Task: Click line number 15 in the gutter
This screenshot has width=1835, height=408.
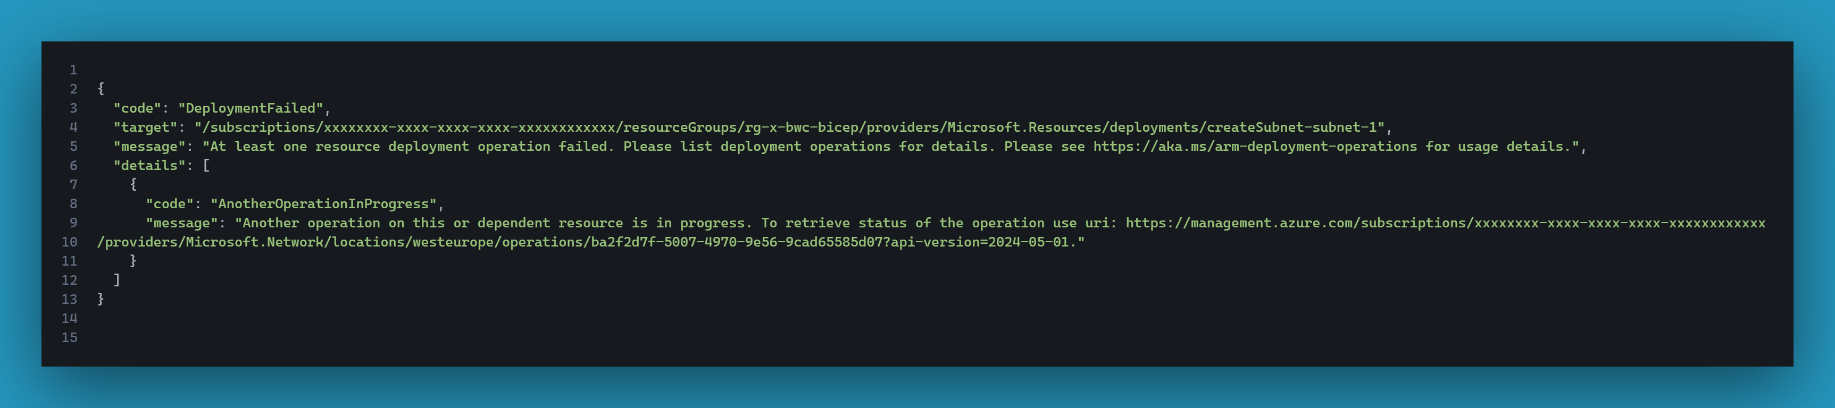Action: click(x=70, y=337)
